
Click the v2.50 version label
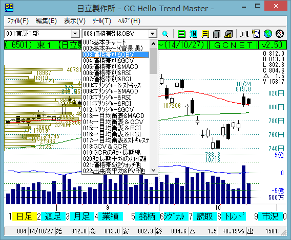point(272,45)
